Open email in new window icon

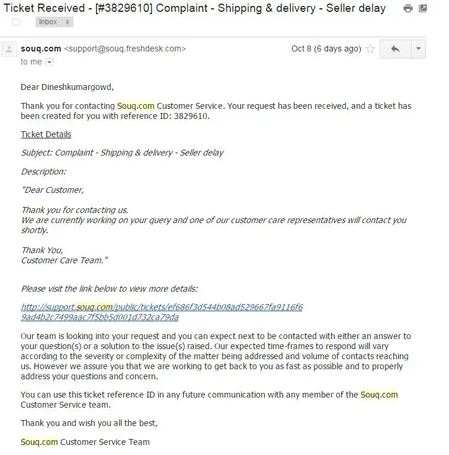pyautogui.click(x=423, y=9)
